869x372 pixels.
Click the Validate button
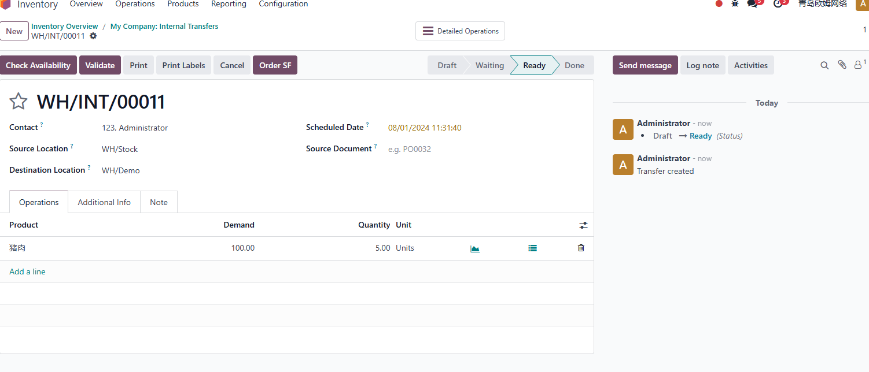pyautogui.click(x=100, y=65)
